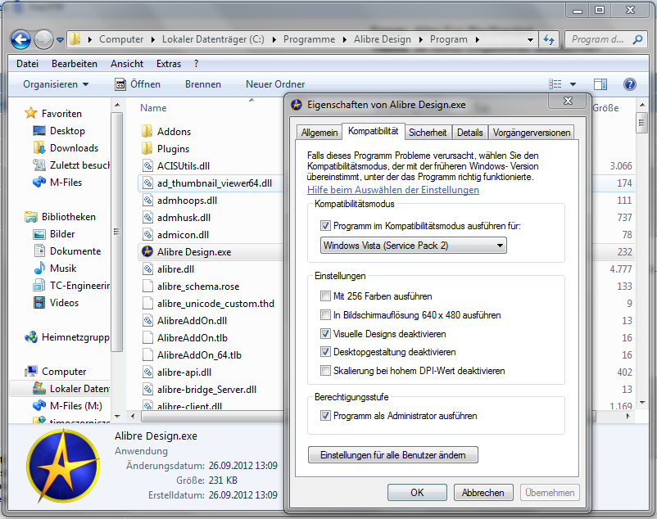Screen dimensions: 657x519
Task: Open the Bearbeiten menu
Action: tap(75, 64)
